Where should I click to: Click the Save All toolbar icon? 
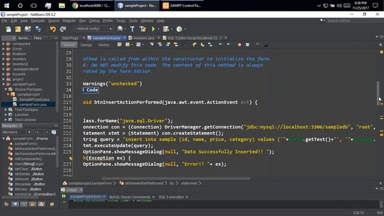click(38, 29)
